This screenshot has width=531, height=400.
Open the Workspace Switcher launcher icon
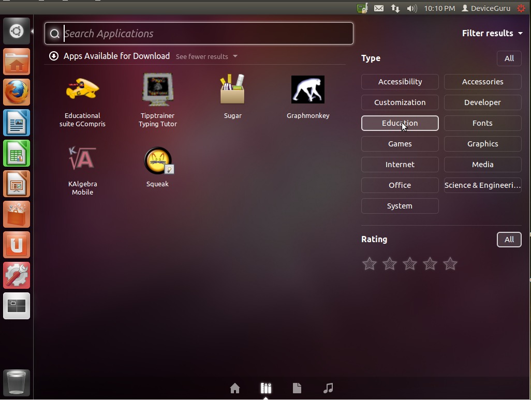coord(16,305)
